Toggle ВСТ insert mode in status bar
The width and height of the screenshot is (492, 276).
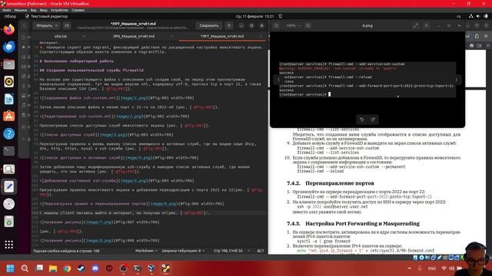(x=261, y=251)
